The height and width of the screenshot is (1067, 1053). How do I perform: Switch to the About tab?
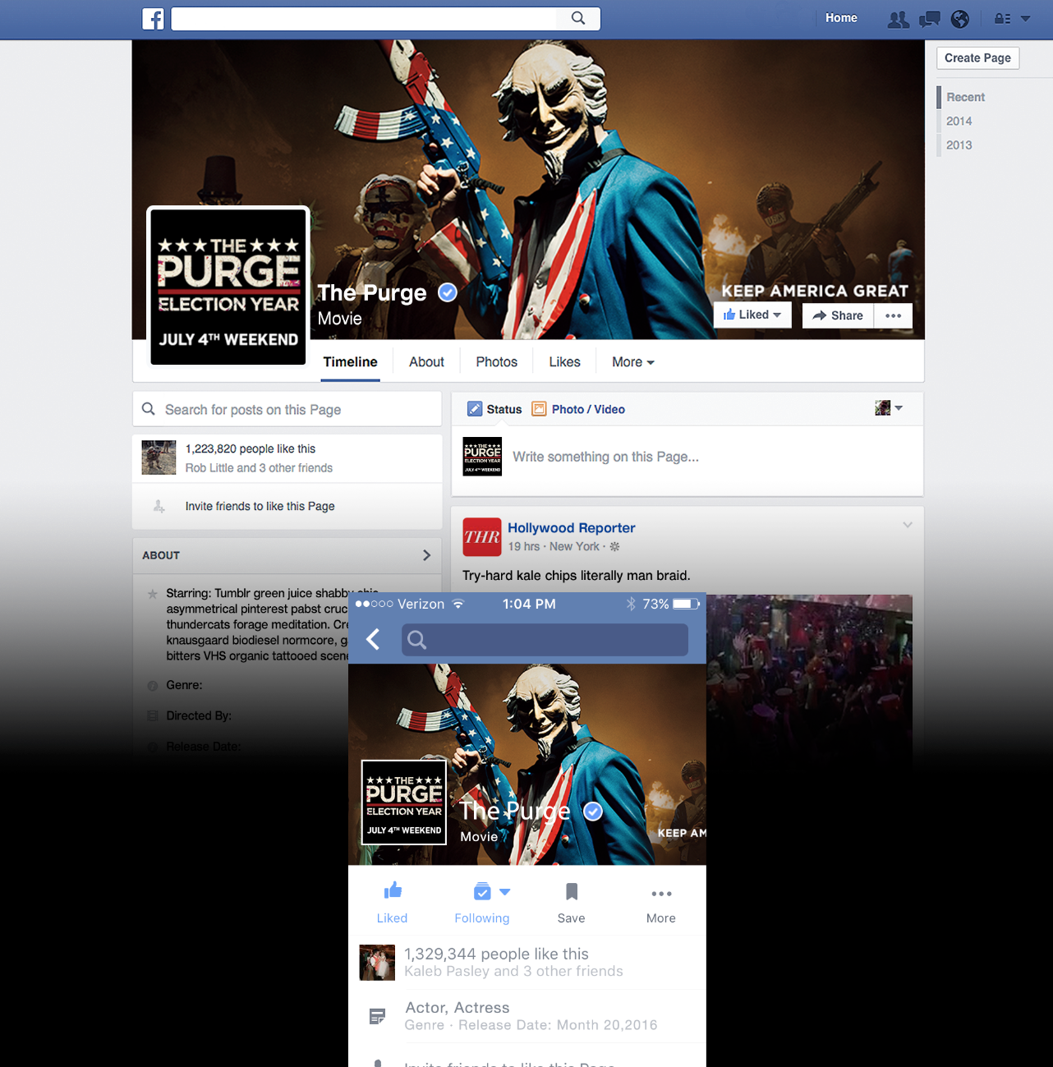pyautogui.click(x=426, y=362)
